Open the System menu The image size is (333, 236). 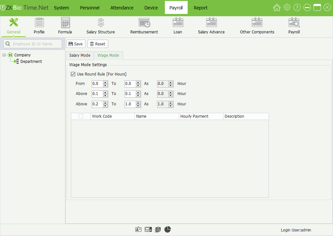tap(61, 8)
